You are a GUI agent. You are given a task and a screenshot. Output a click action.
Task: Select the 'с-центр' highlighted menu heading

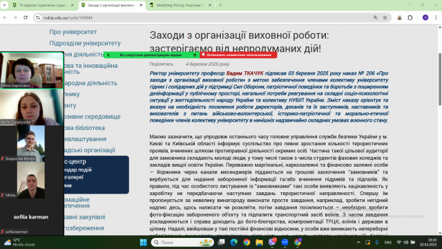pos(75,161)
